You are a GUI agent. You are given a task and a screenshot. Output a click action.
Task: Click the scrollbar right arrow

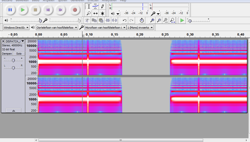246,140
